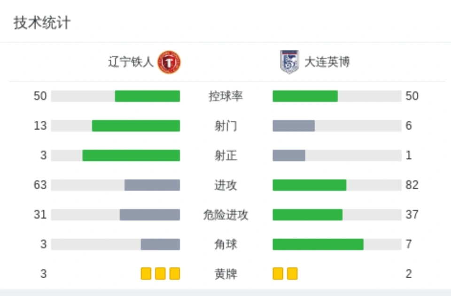Click the 大连英博 team shield logo

coord(289,62)
